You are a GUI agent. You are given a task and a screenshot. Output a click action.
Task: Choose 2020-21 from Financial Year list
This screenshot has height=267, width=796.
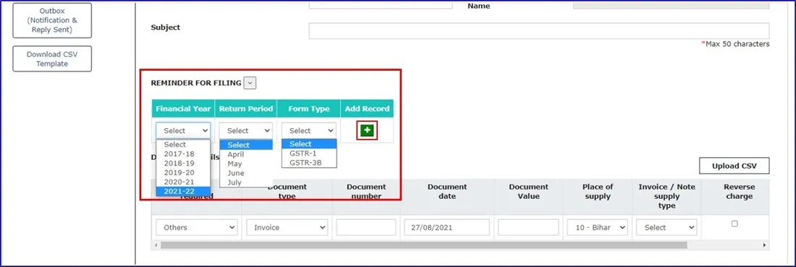pyautogui.click(x=183, y=182)
